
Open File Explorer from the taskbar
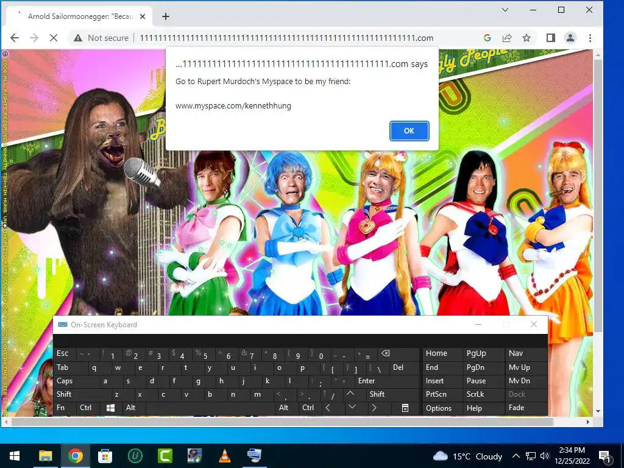coord(45,456)
